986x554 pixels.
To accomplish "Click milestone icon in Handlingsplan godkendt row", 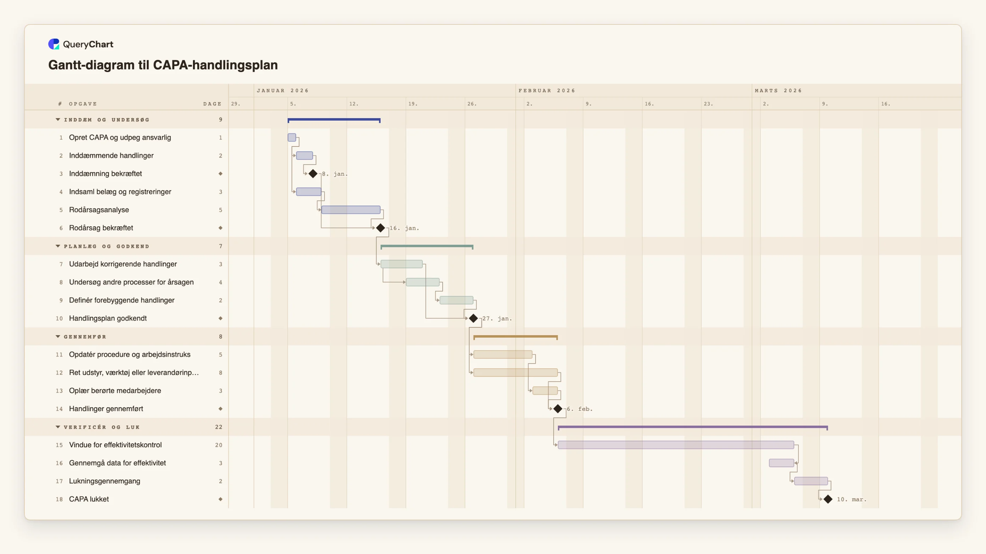I will 221,318.
